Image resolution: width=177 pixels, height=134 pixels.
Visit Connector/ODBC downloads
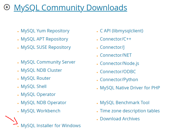118,72
